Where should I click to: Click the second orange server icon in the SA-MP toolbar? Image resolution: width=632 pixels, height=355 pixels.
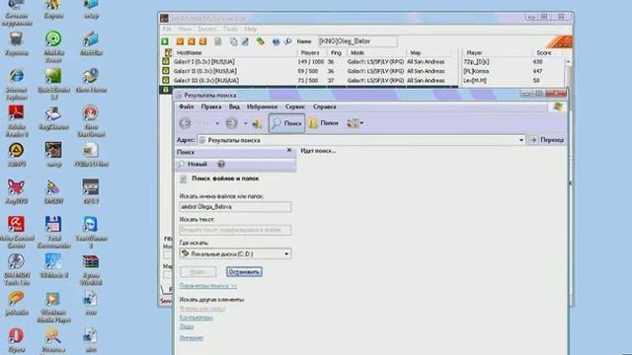[x=192, y=41]
